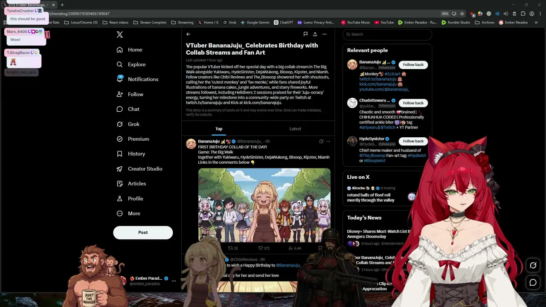
Task: Open the birthday collab artwork image
Action: point(264,205)
